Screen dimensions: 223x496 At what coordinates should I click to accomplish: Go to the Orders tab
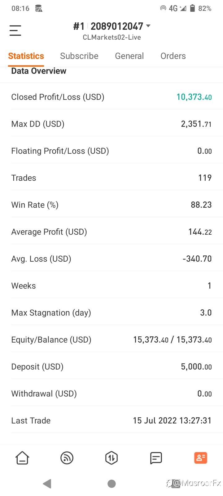pyautogui.click(x=173, y=56)
